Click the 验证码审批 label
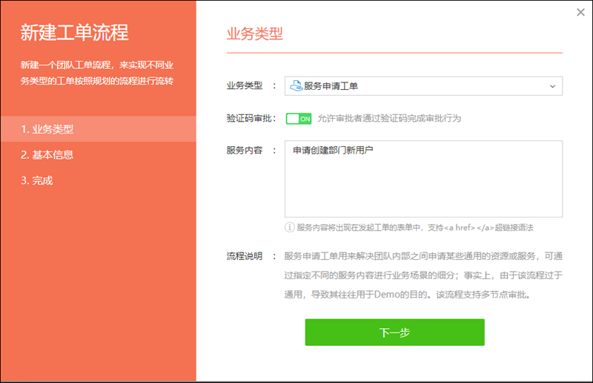 (248, 119)
